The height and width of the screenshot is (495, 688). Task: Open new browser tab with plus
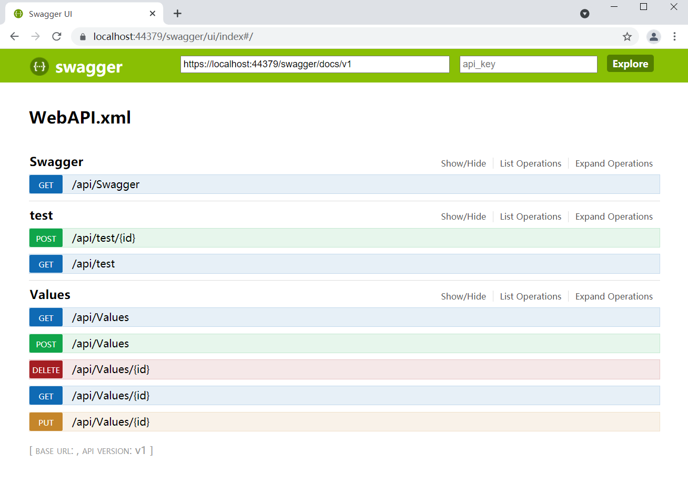(x=177, y=14)
